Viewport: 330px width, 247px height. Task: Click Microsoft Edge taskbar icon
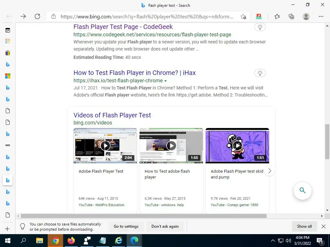[x=134, y=241]
